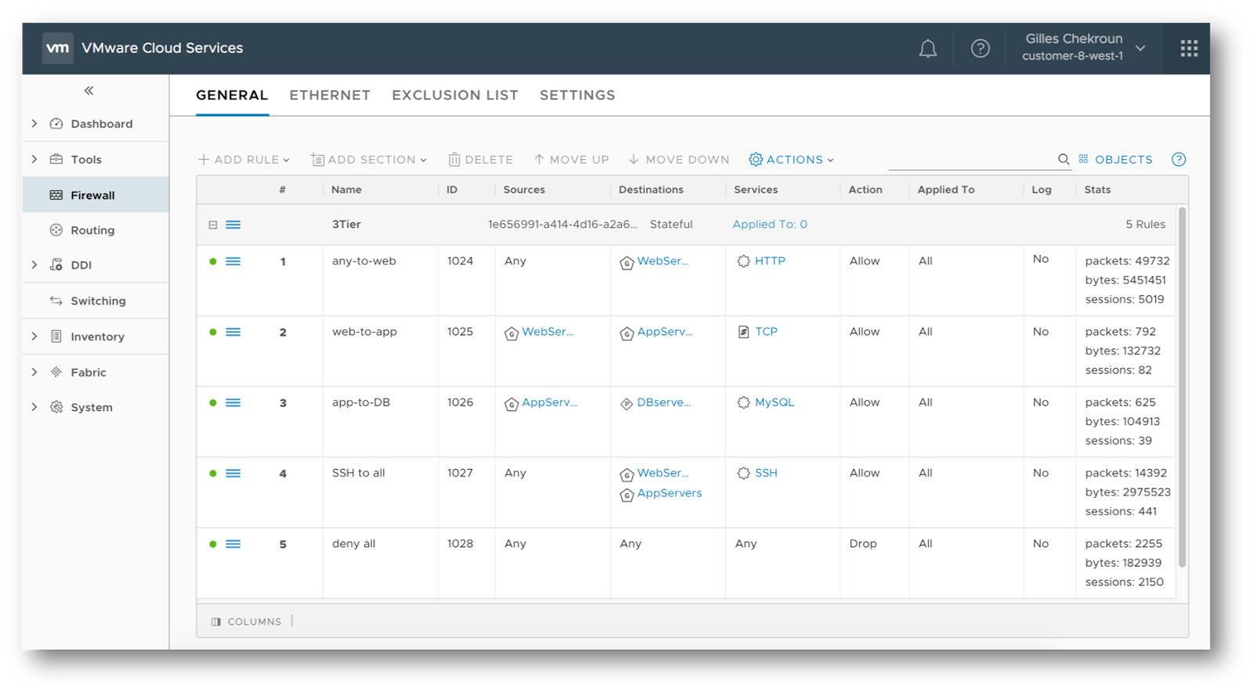This screenshot has height=692, width=1253.
Task: Click the Fabric sidebar icon
Action: click(56, 372)
